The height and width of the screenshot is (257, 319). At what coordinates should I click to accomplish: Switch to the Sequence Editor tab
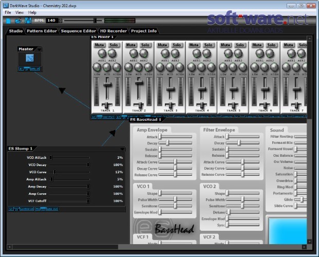point(78,31)
